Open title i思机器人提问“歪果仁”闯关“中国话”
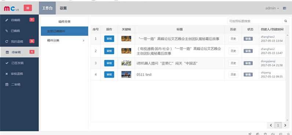The image size is (292, 135). click(x=167, y=63)
